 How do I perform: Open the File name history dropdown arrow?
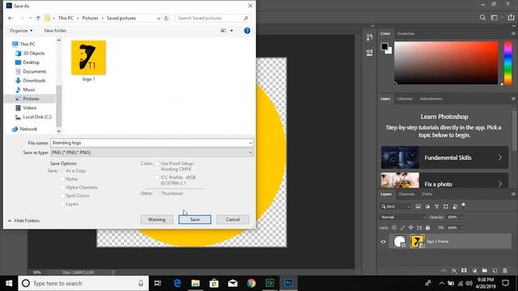(x=250, y=143)
